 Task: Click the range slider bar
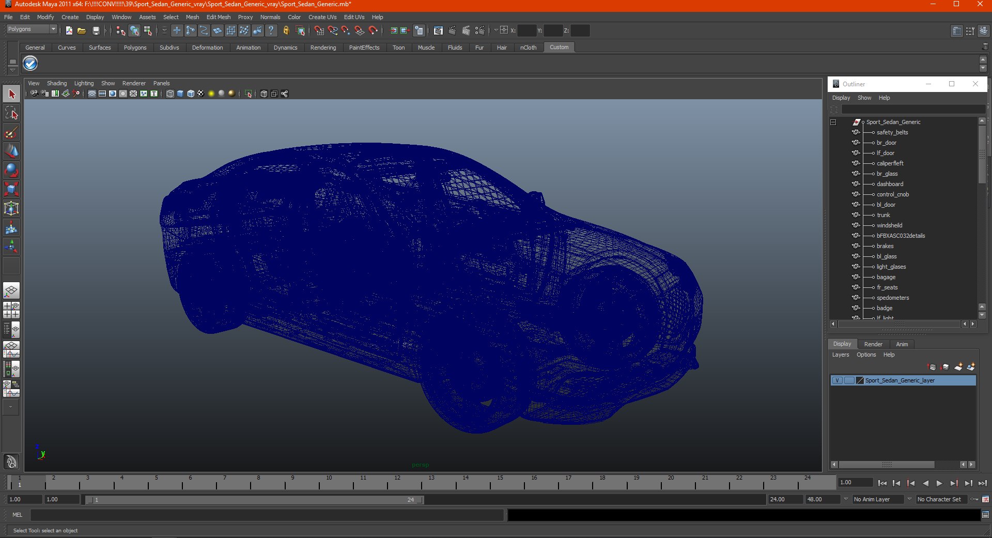tap(255, 500)
